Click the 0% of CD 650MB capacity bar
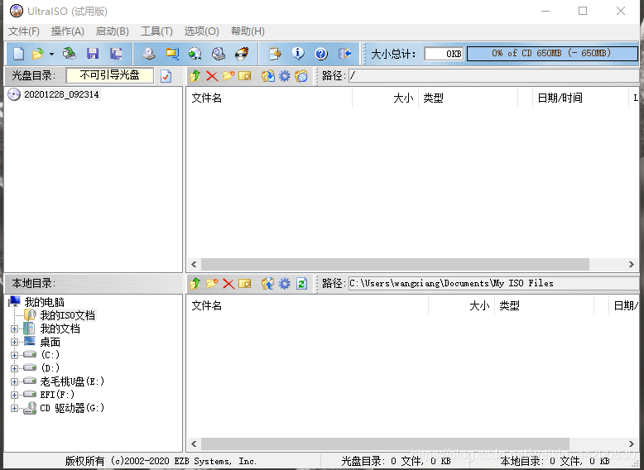Screen dimensions: 644x470 (x=552, y=53)
